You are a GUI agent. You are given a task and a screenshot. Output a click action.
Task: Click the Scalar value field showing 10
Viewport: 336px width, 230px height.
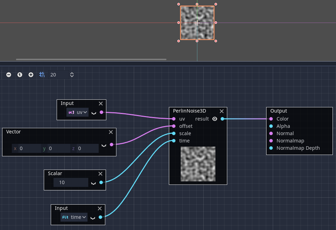(x=71, y=182)
